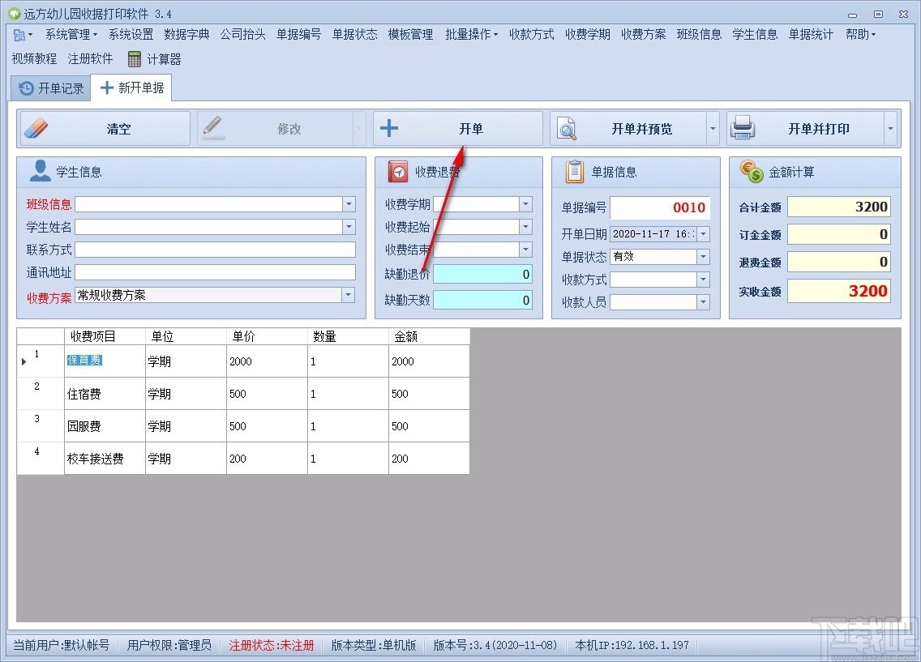The width and height of the screenshot is (921, 662).
Task: Open the 收费起始 dropdown
Action: pyautogui.click(x=525, y=227)
